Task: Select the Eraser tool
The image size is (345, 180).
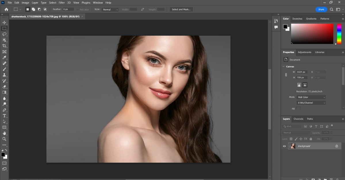Action: [x=4, y=87]
